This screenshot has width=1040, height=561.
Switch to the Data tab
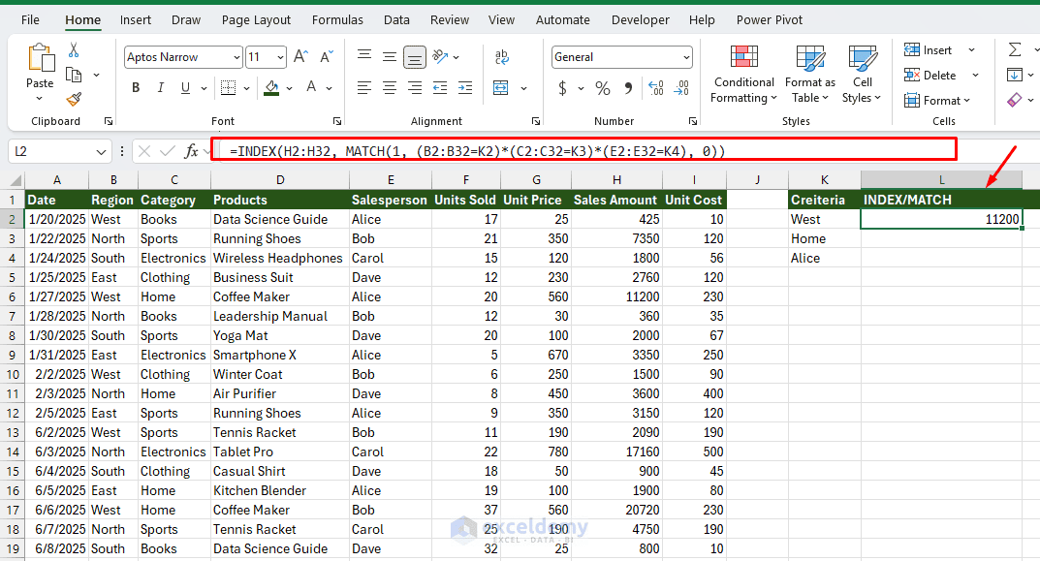point(396,20)
